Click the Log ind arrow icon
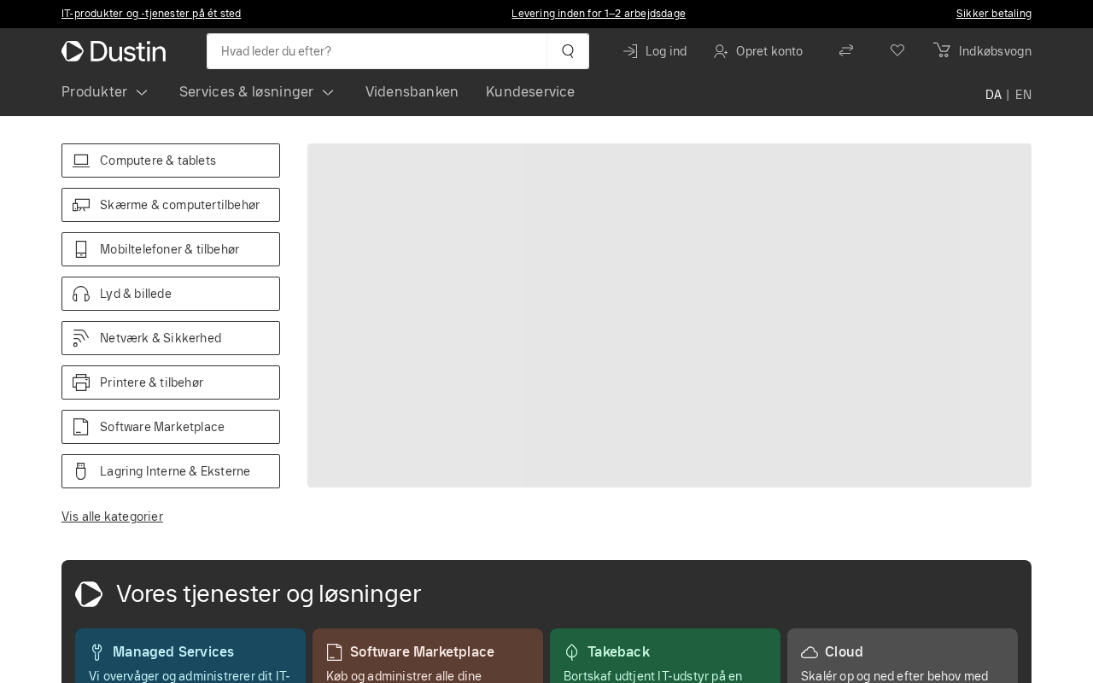Image resolution: width=1093 pixels, height=683 pixels. pyautogui.click(x=631, y=51)
